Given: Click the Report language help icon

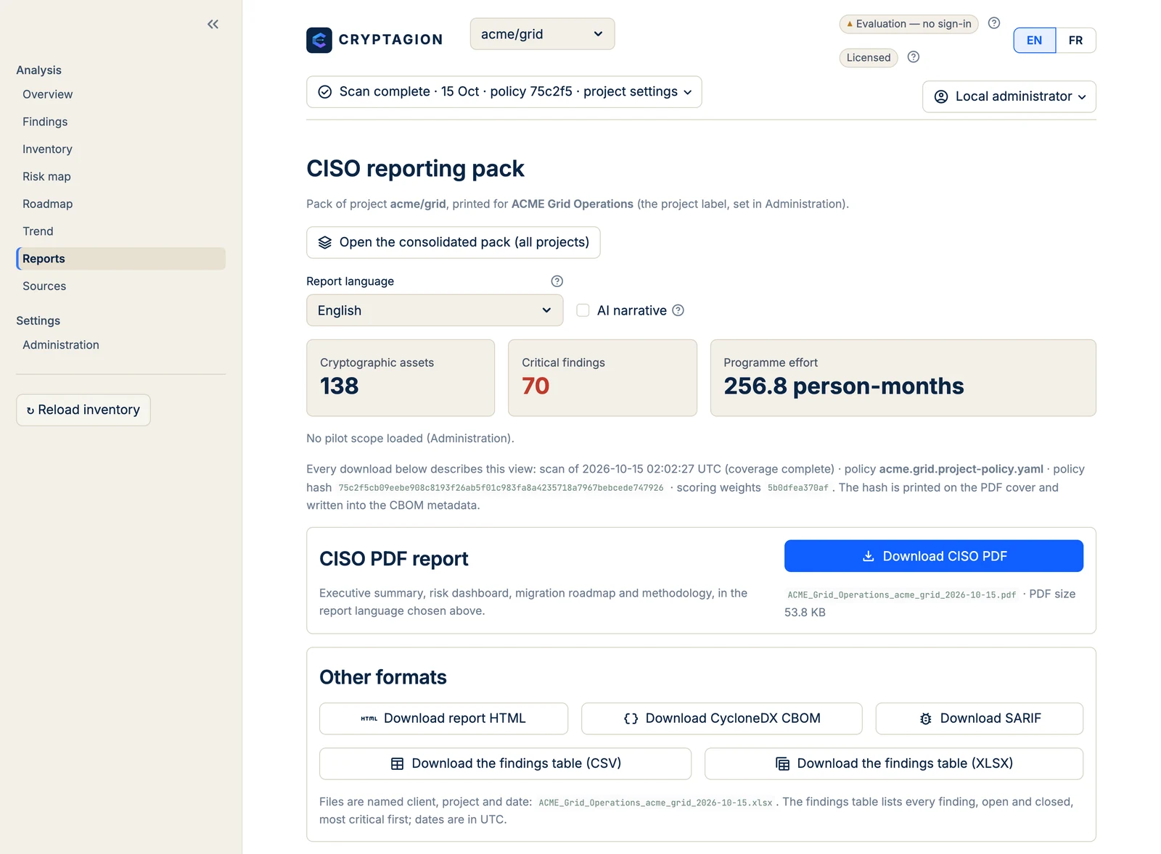Looking at the screenshot, I should point(557,281).
